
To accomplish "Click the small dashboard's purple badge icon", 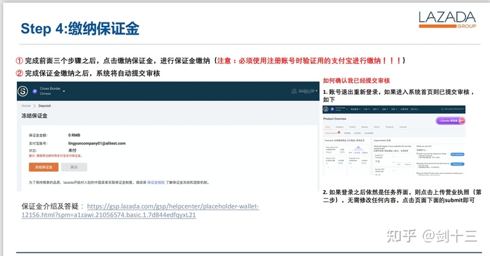I will click(x=333, y=109).
